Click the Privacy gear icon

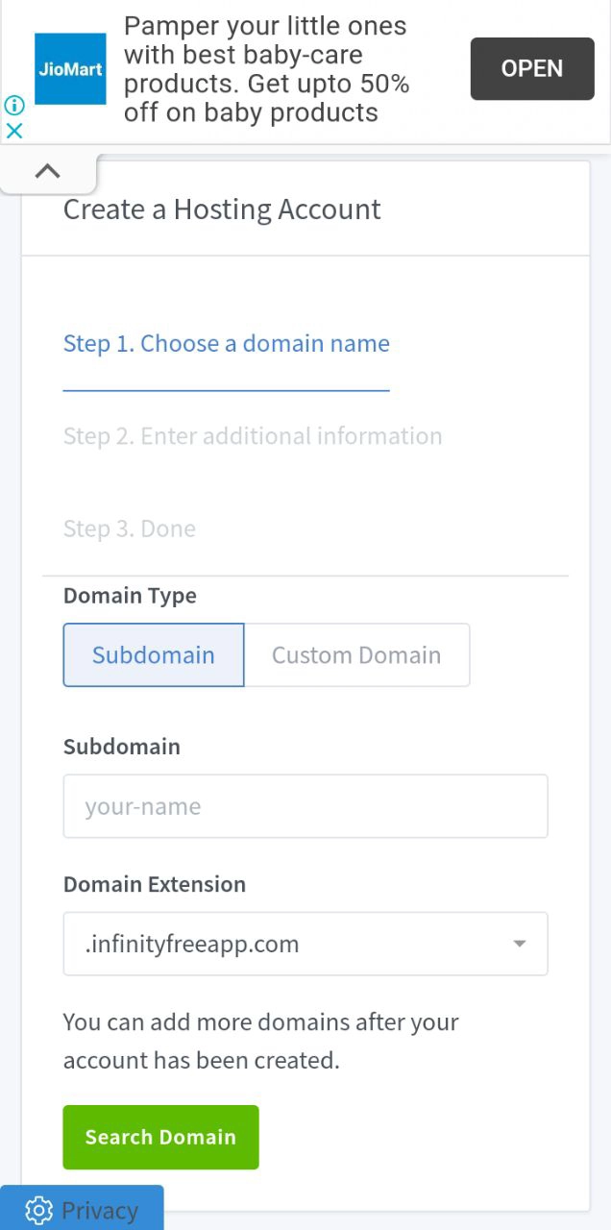[x=38, y=1210]
